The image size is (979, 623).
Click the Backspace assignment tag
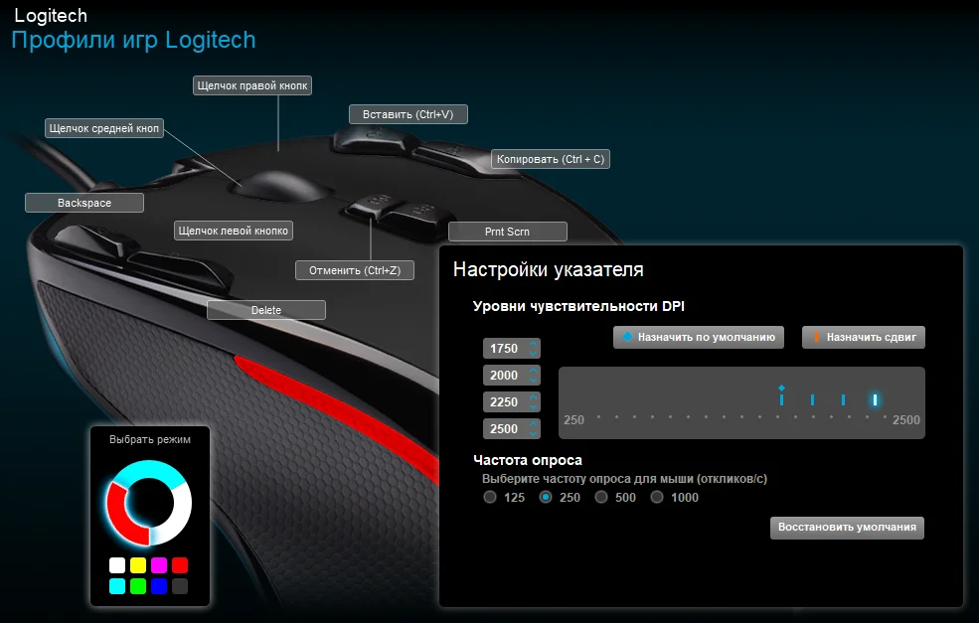[84, 202]
